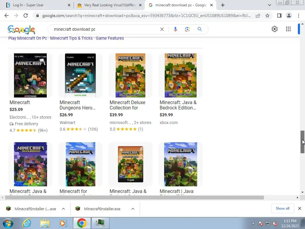Open network status tray icon
This screenshot has width=305, height=229.
tap(268, 223)
